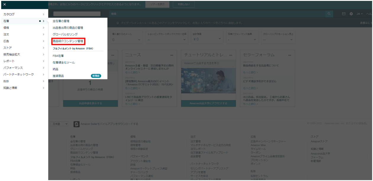
Task: Expand the ショッピングカートボックス card dropdown
Action: click(184, 39)
